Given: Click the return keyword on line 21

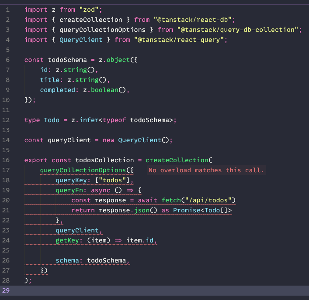Looking at the screenshot, I should click(x=83, y=210).
